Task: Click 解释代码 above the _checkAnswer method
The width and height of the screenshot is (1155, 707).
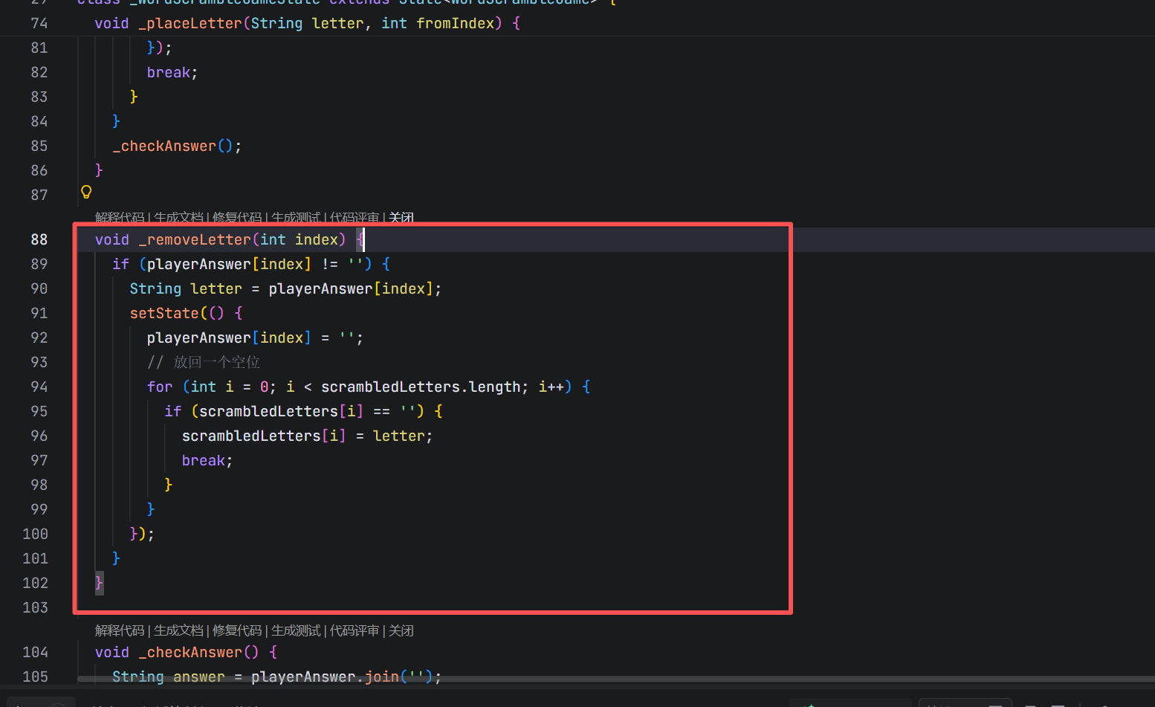Action: (120, 630)
